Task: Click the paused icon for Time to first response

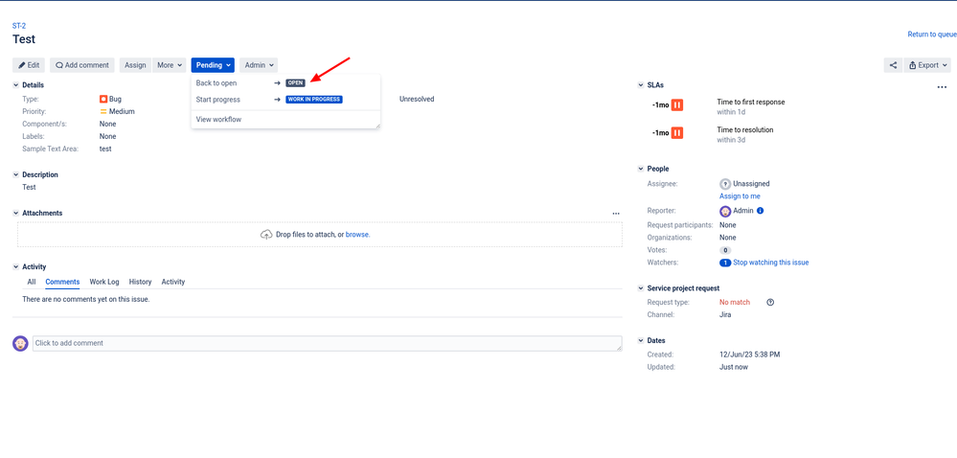Action: coord(677,105)
